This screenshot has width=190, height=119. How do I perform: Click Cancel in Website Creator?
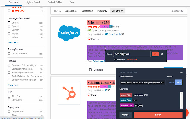126,115
